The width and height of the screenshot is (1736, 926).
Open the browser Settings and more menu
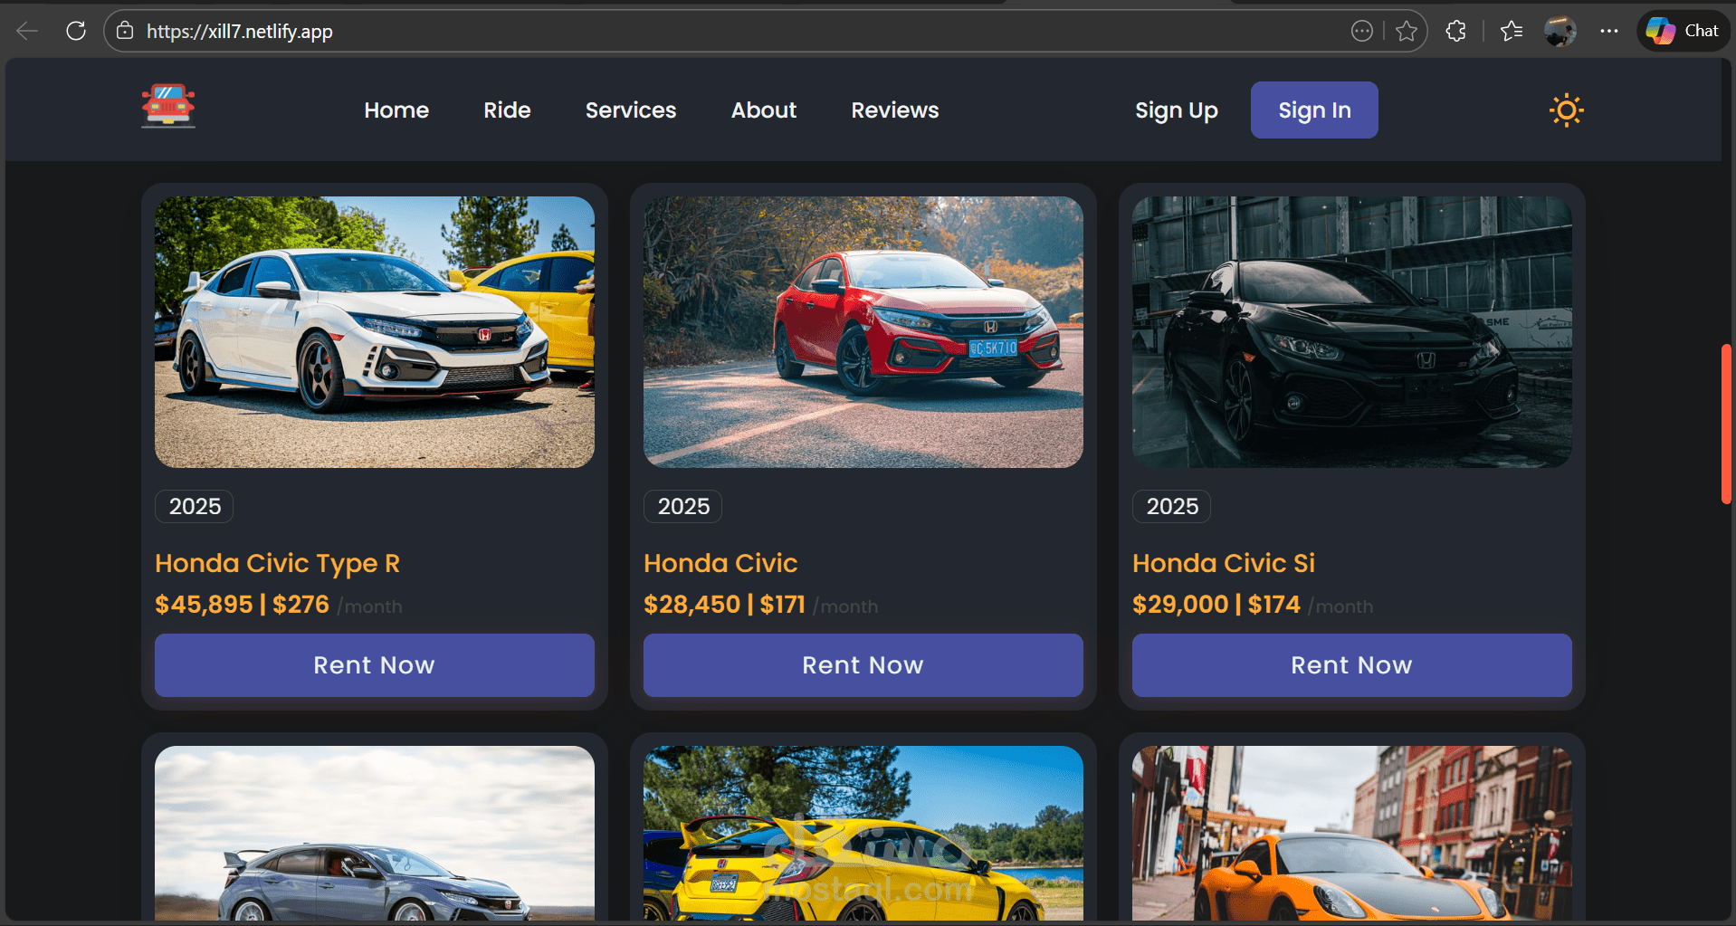click(1608, 31)
